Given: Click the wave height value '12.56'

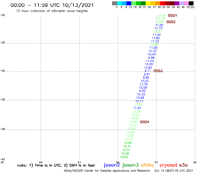Looking at the screenshot, I should coord(138,105).
